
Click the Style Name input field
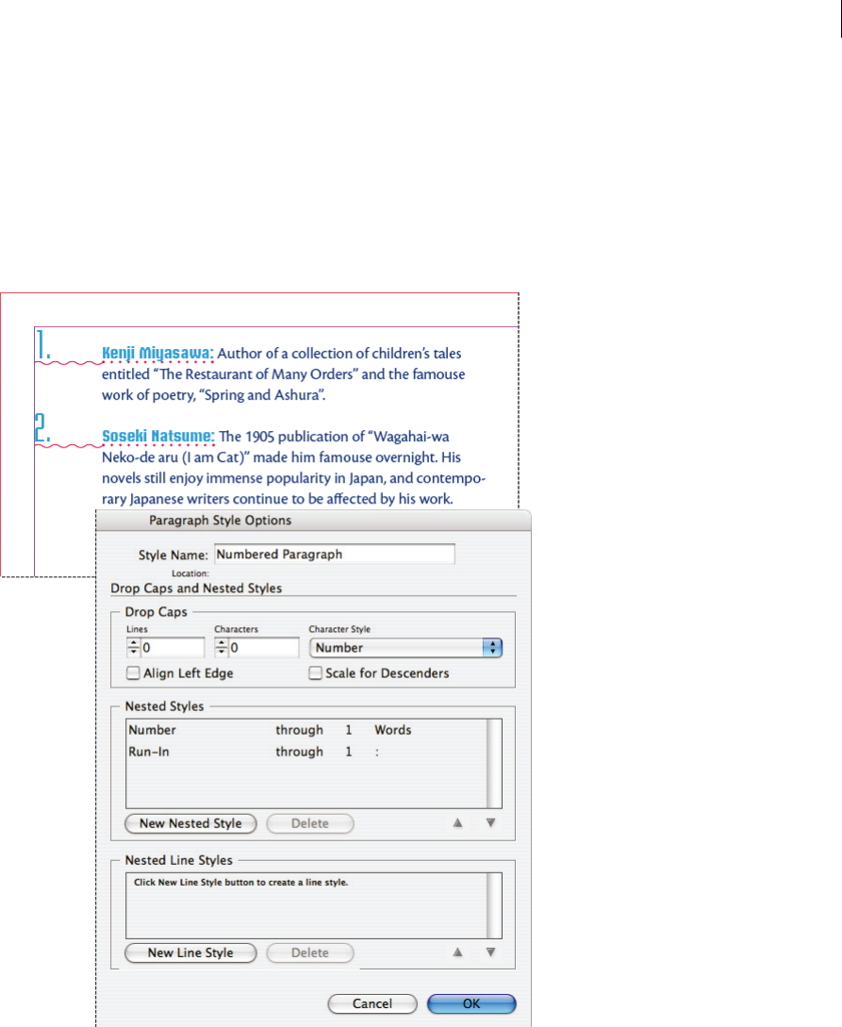click(334, 555)
